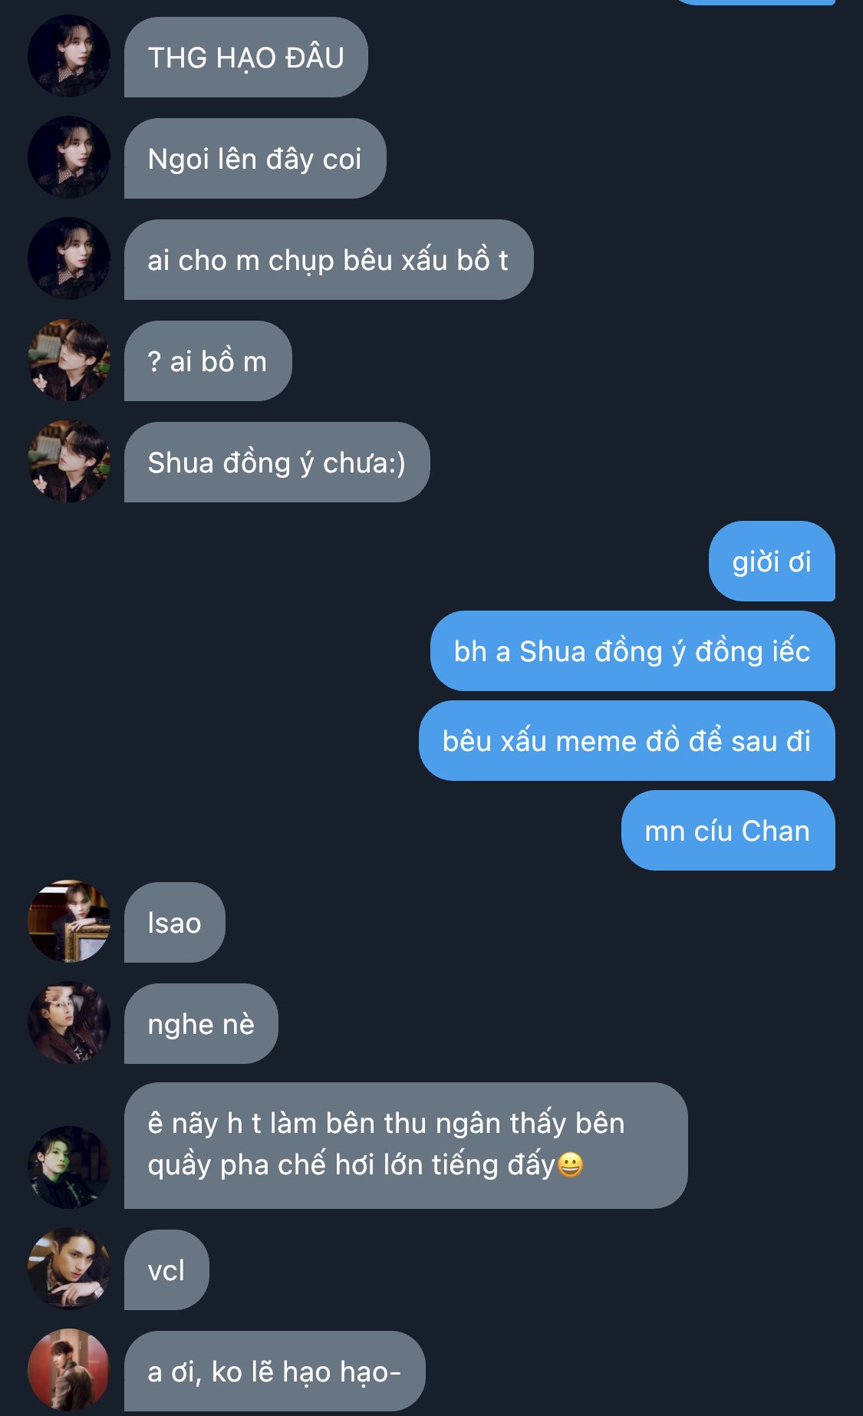The height and width of the screenshot is (1416, 863).
Task: Select the 'mn cíu Chan' sent bubble
Action: coord(728,831)
